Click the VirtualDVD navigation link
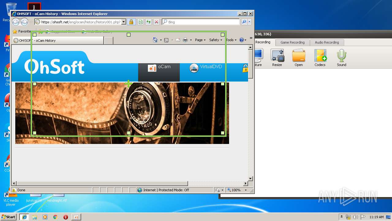Screen dimensions: 392x221 (x=205, y=68)
